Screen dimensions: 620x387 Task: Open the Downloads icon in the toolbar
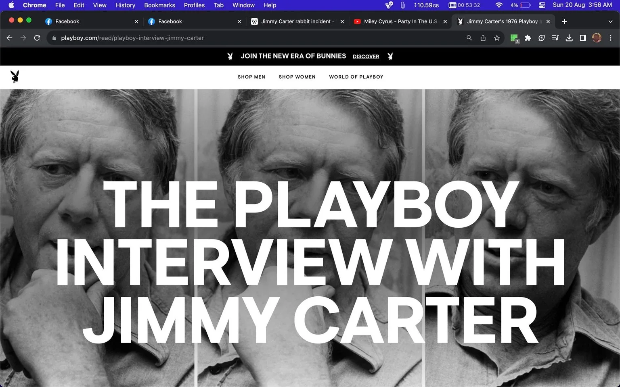click(x=569, y=38)
